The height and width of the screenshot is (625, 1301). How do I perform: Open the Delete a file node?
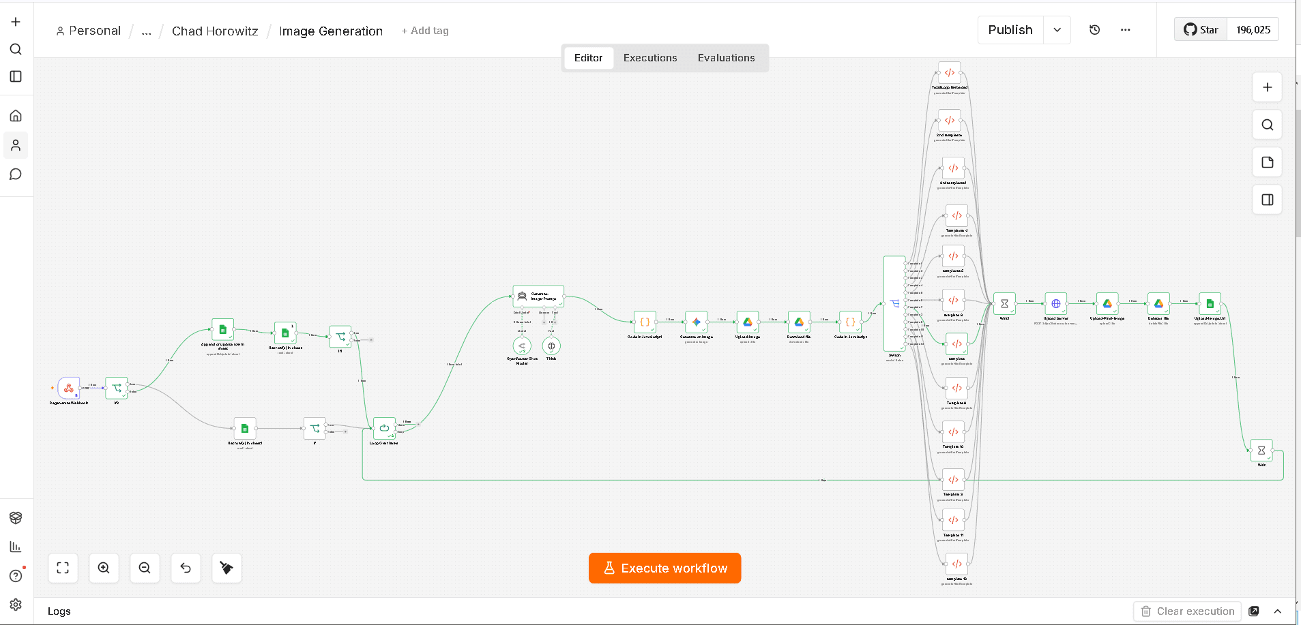tap(1158, 304)
